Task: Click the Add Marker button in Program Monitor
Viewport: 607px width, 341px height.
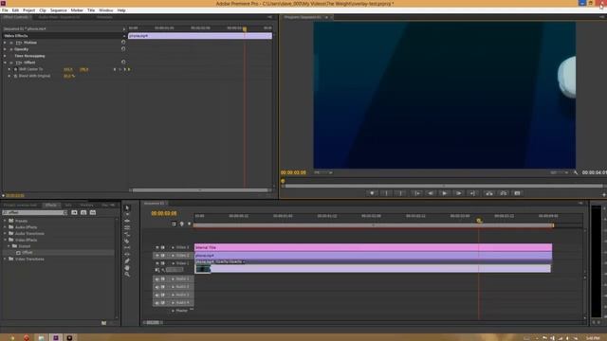Action: [x=372, y=193]
